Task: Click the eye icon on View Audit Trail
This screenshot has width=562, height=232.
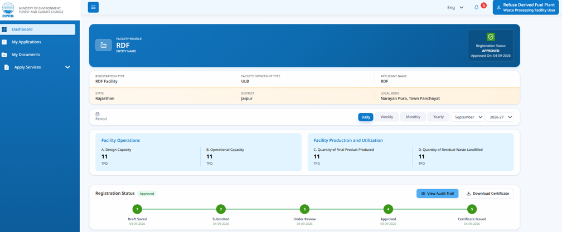Action: tap(423, 194)
